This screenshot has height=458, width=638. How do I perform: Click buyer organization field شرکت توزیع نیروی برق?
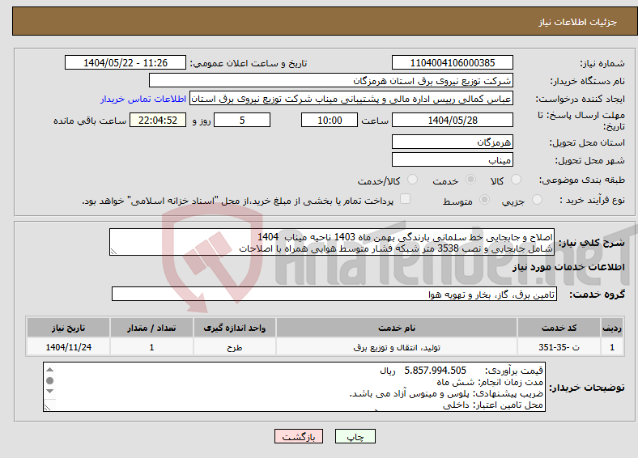coord(331,81)
